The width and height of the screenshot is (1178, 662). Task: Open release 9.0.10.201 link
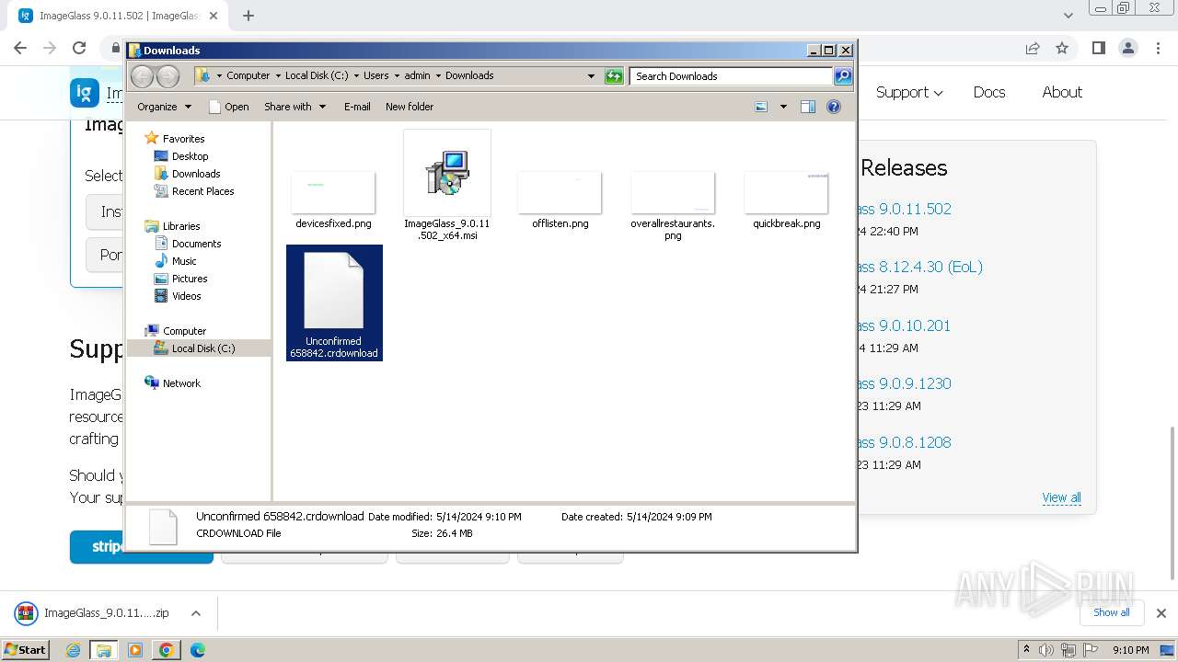(905, 325)
